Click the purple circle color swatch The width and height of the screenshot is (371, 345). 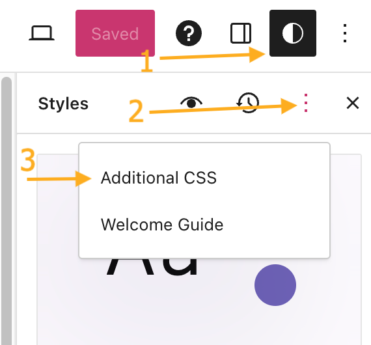[x=275, y=285]
